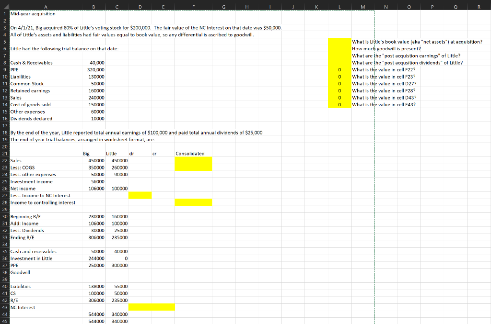Click 'Consolidated' column heading

click(190, 154)
